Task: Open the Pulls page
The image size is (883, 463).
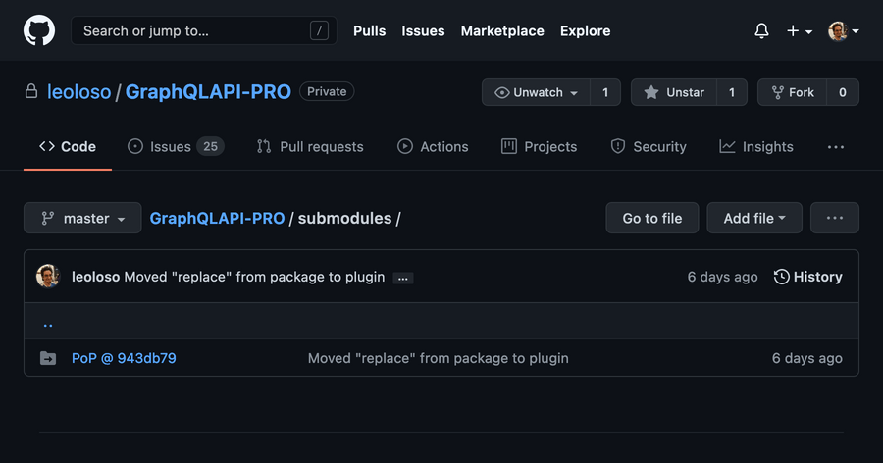Action: (x=370, y=31)
